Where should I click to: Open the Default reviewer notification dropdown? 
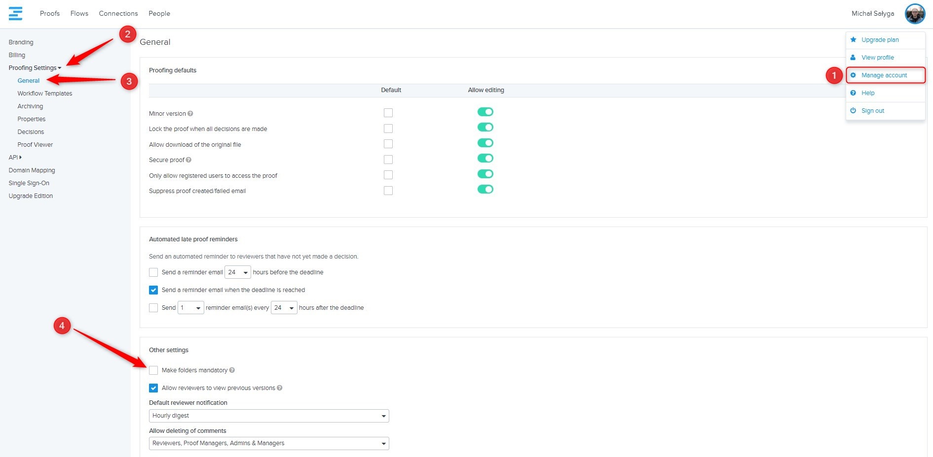pyautogui.click(x=268, y=416)
